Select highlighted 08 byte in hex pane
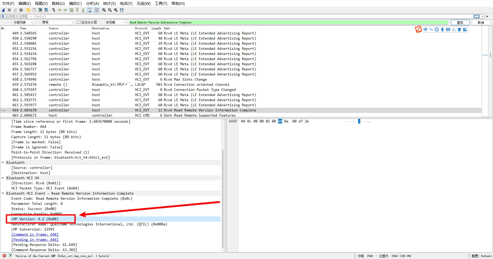Viewport: 493px width, 259px height. 280,121
